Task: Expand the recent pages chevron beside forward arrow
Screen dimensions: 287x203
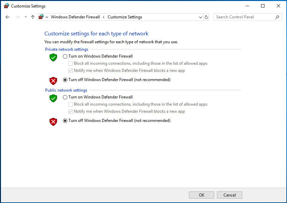Action: pyautogui.click(x=26, y=17)
